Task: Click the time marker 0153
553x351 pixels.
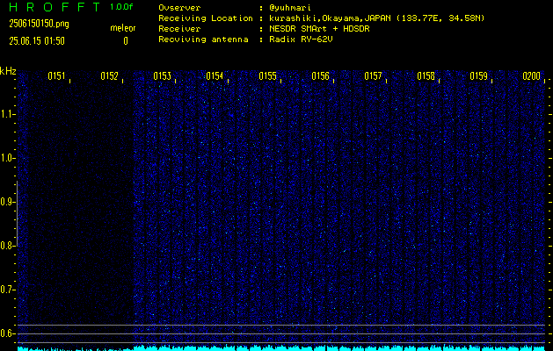Action: 163,76
